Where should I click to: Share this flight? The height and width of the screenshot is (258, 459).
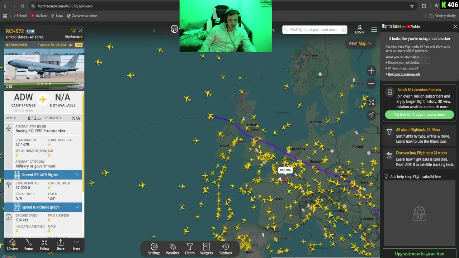[60, 245]
